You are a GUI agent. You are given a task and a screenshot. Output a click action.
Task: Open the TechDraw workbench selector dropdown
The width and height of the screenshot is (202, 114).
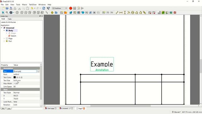click(x=60, y=8)
